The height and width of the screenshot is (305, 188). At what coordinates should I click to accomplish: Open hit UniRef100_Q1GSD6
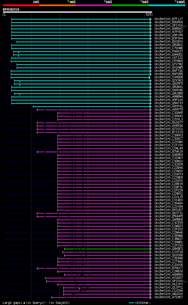(x=169, y=255)
